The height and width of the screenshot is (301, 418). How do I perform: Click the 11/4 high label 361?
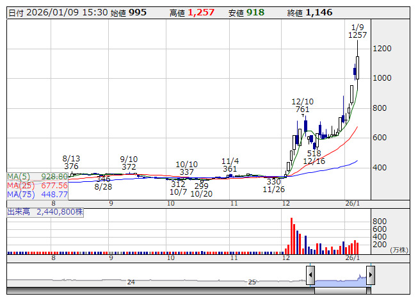pos(230,165)
